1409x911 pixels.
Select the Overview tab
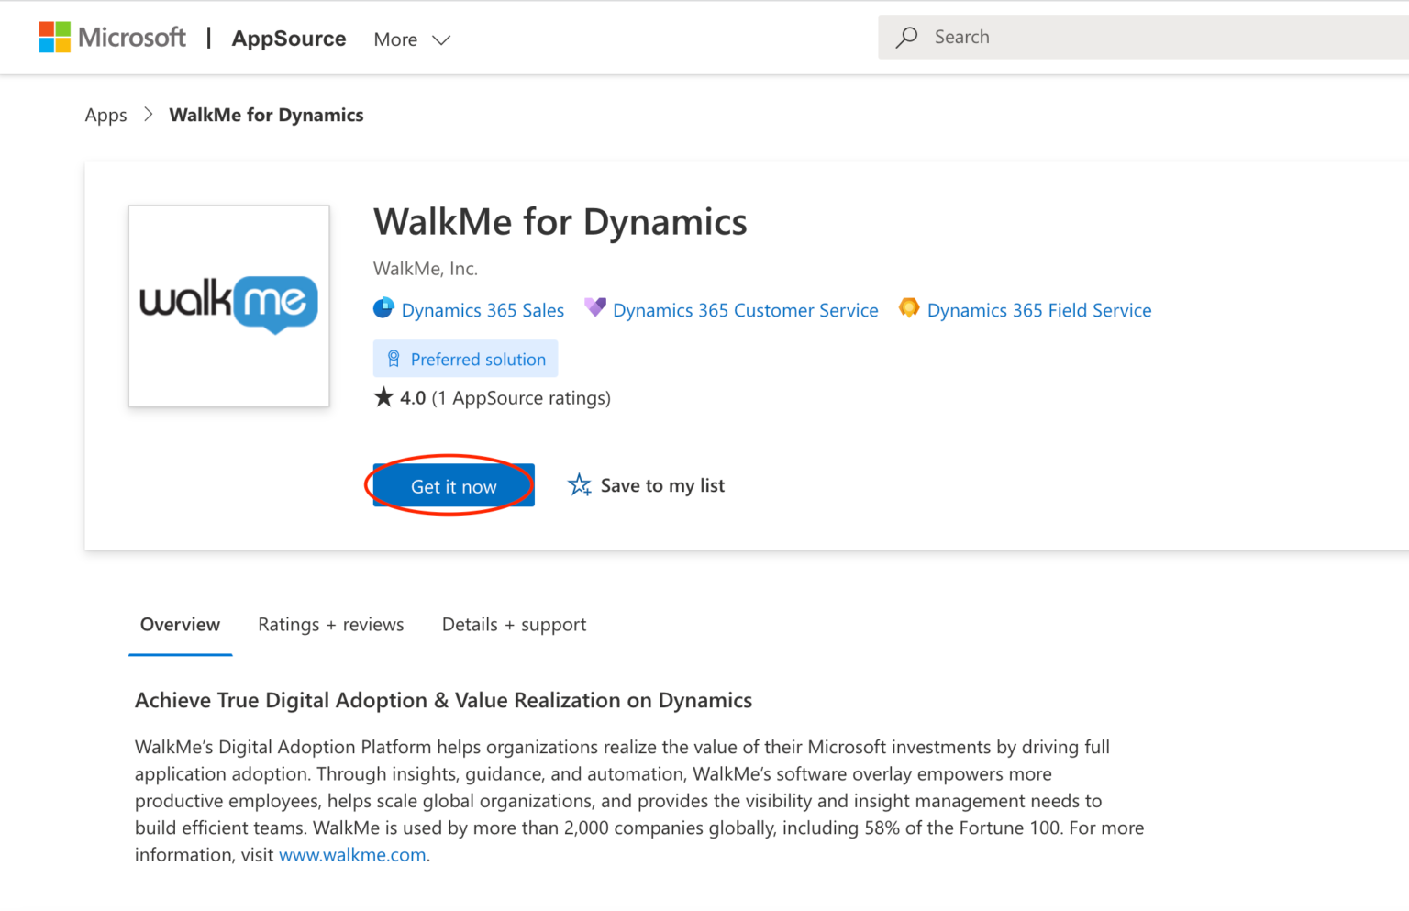pos(180,624)
